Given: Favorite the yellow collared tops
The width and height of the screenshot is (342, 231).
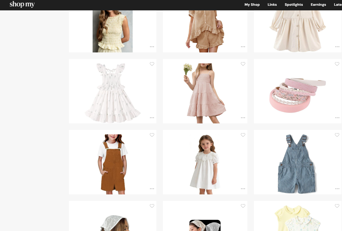Looking at the screenshot, I should 337,206.
